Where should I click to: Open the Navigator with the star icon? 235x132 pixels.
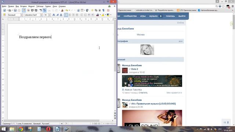coord(92,10)
